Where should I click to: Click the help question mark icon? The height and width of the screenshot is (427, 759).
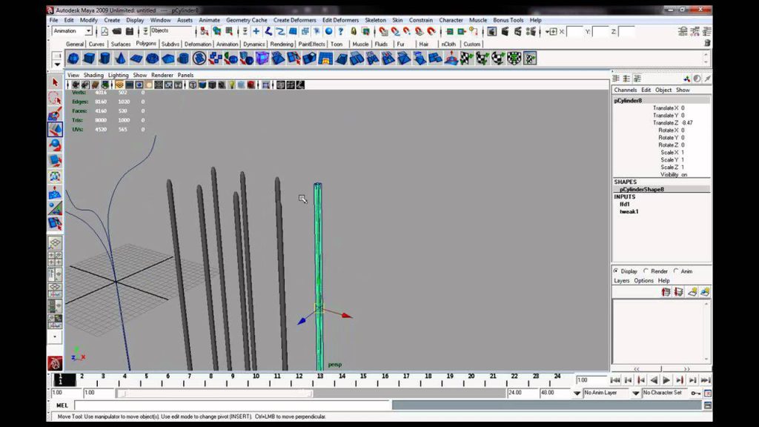(341, 31)
